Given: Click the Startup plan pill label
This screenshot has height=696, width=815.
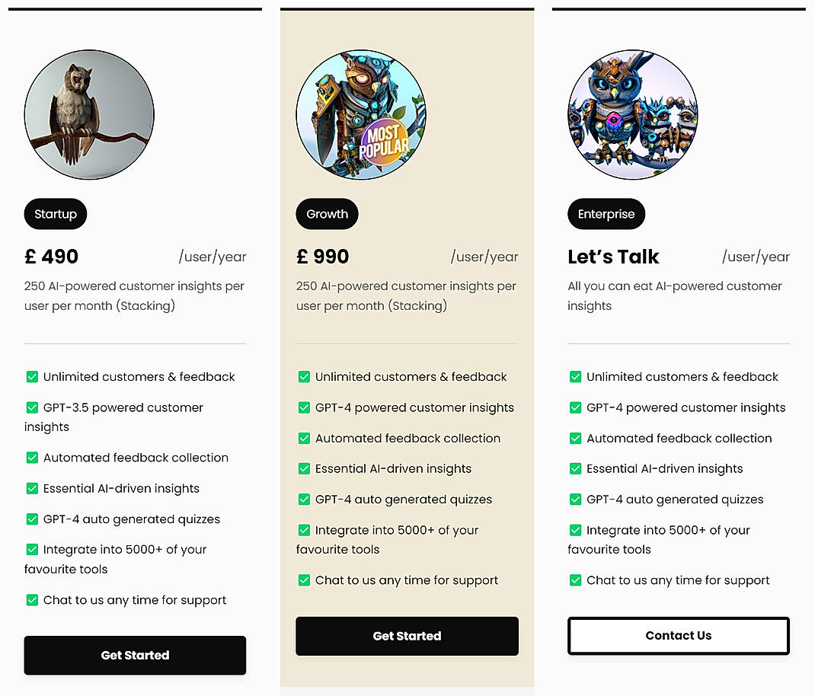Looking at the screenshot, I should [55, 214].
